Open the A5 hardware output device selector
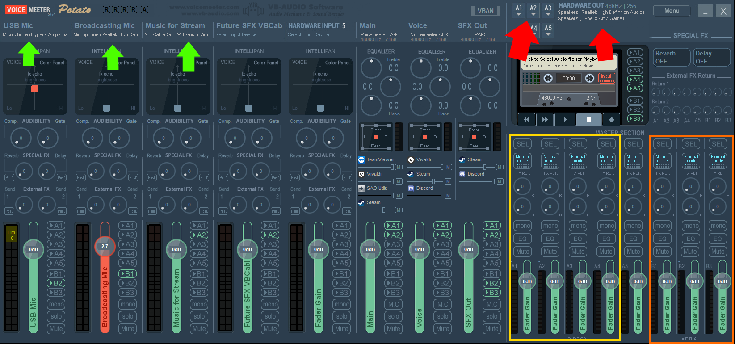This screenshot has width=735, height=344. click(548, 30)
